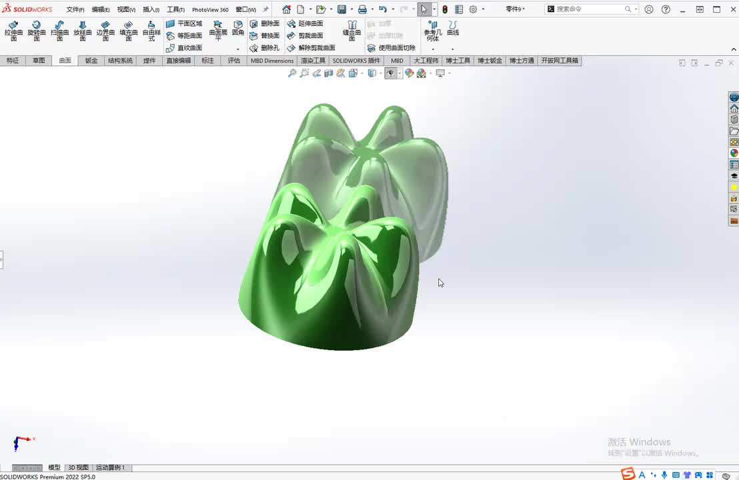Toggle the Hide/Show Items eye button
The image size is (739, 480).
coord(390,73)
